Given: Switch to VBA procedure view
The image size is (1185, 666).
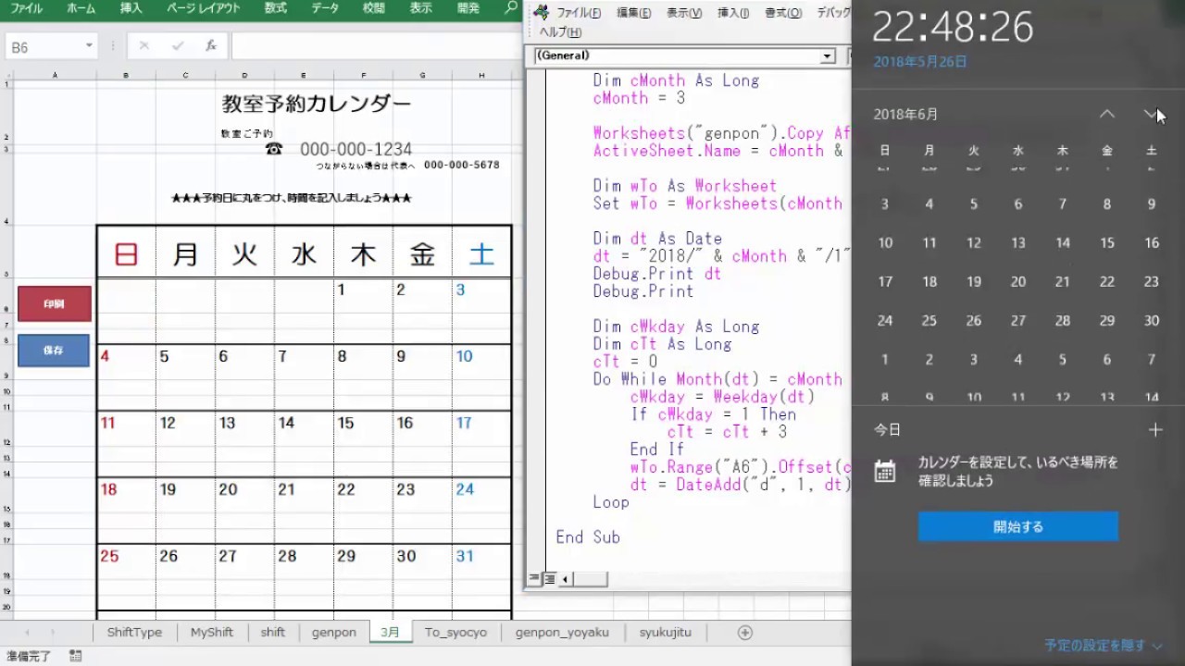Looking at the screenshot, I should click(x=534, y=579).
